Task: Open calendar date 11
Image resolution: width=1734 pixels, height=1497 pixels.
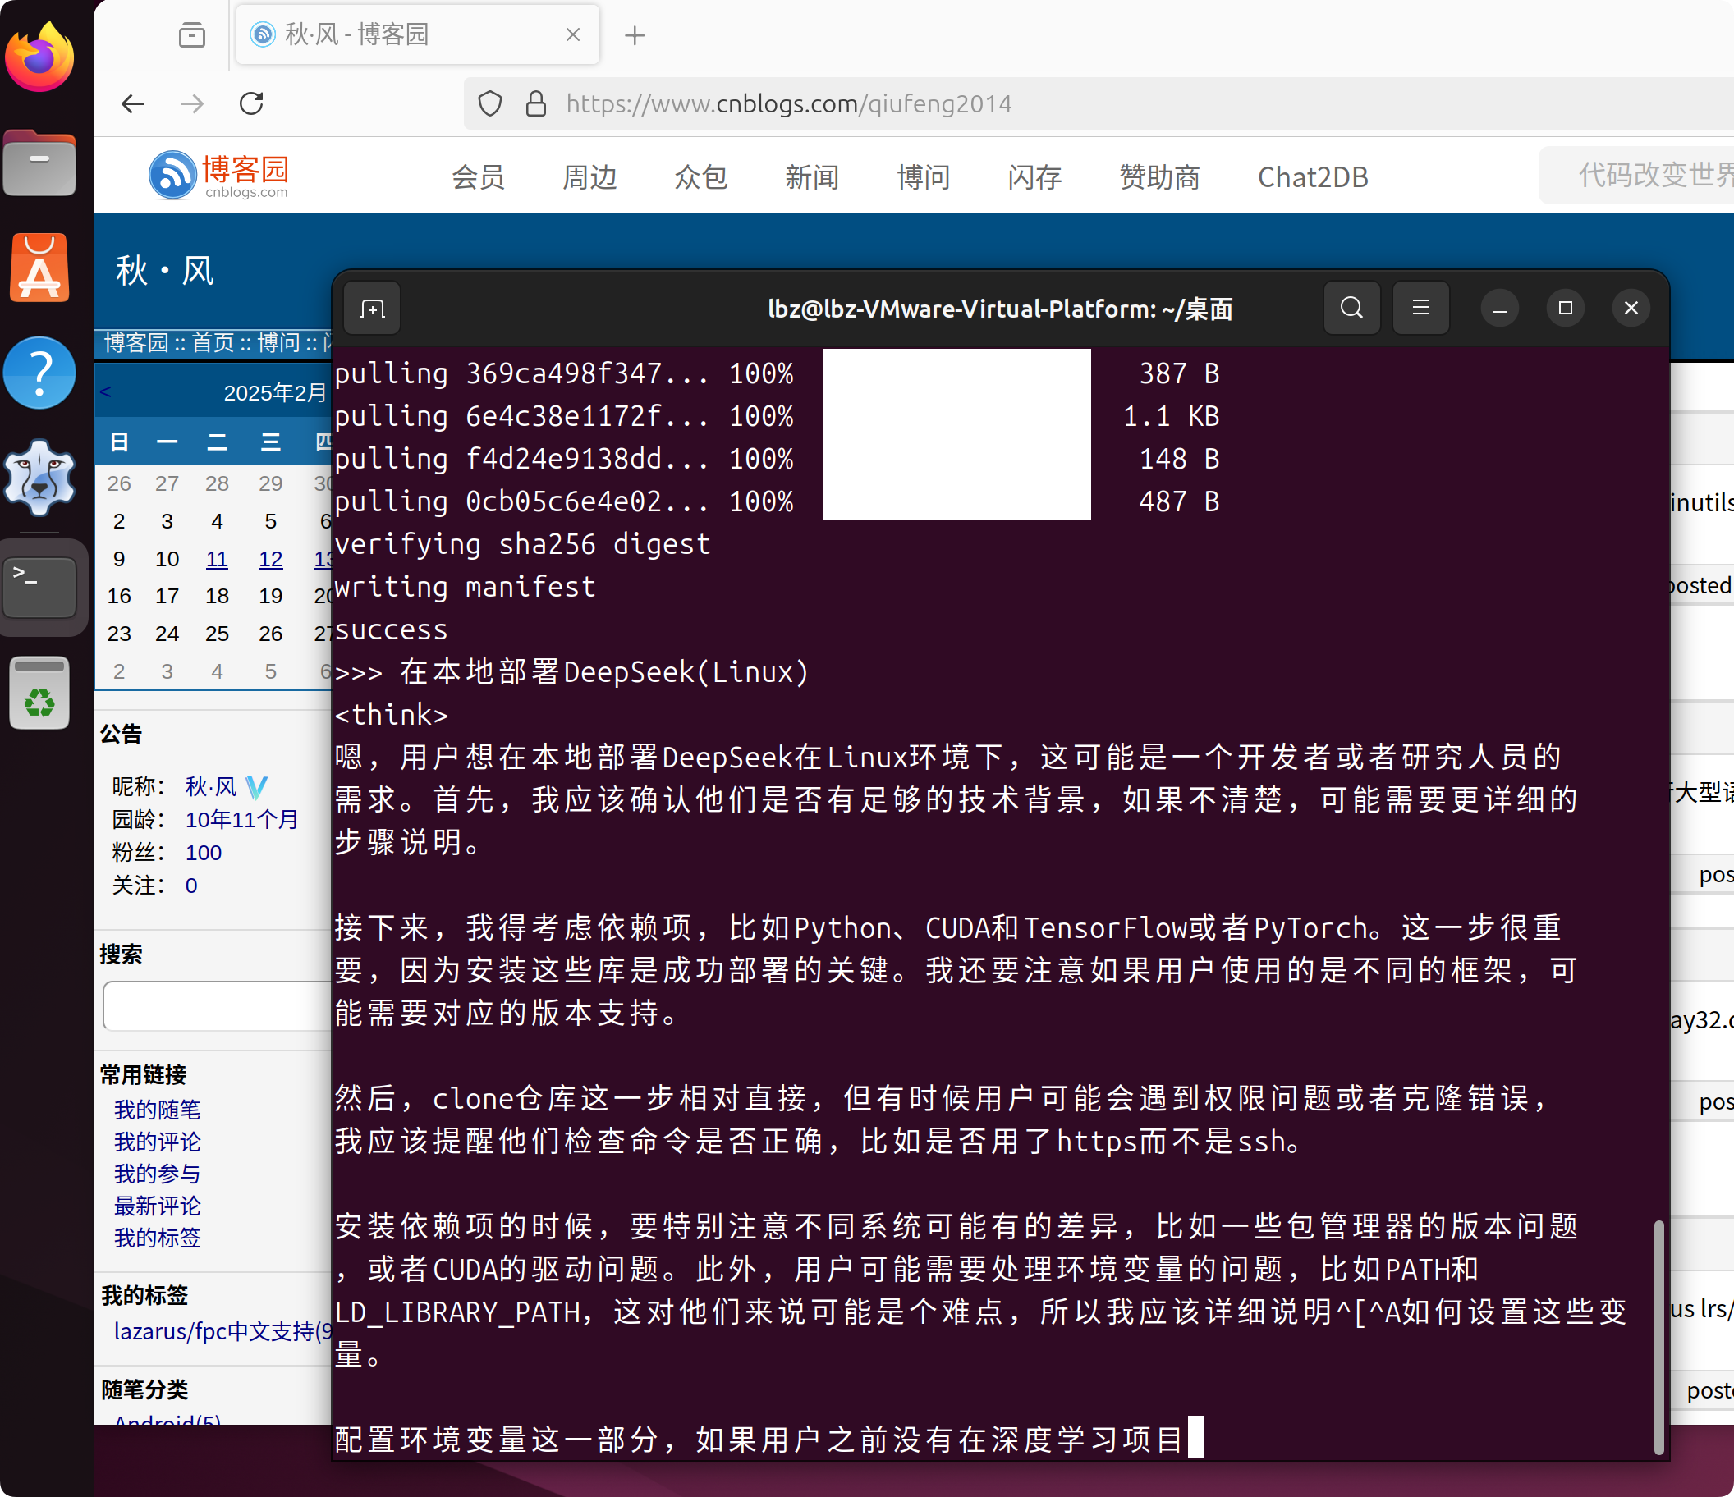Action: [217, 559]
